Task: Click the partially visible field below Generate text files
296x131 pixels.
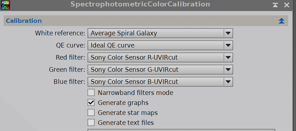Action: click(181, 130)
